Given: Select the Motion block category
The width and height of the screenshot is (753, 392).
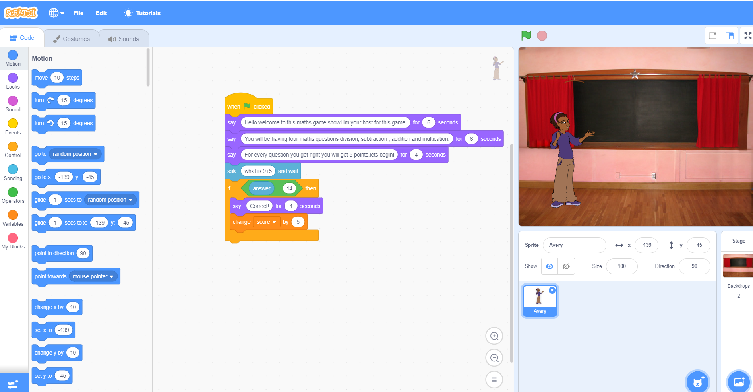Looking at the screenshot, I should [x=13, y=58].
